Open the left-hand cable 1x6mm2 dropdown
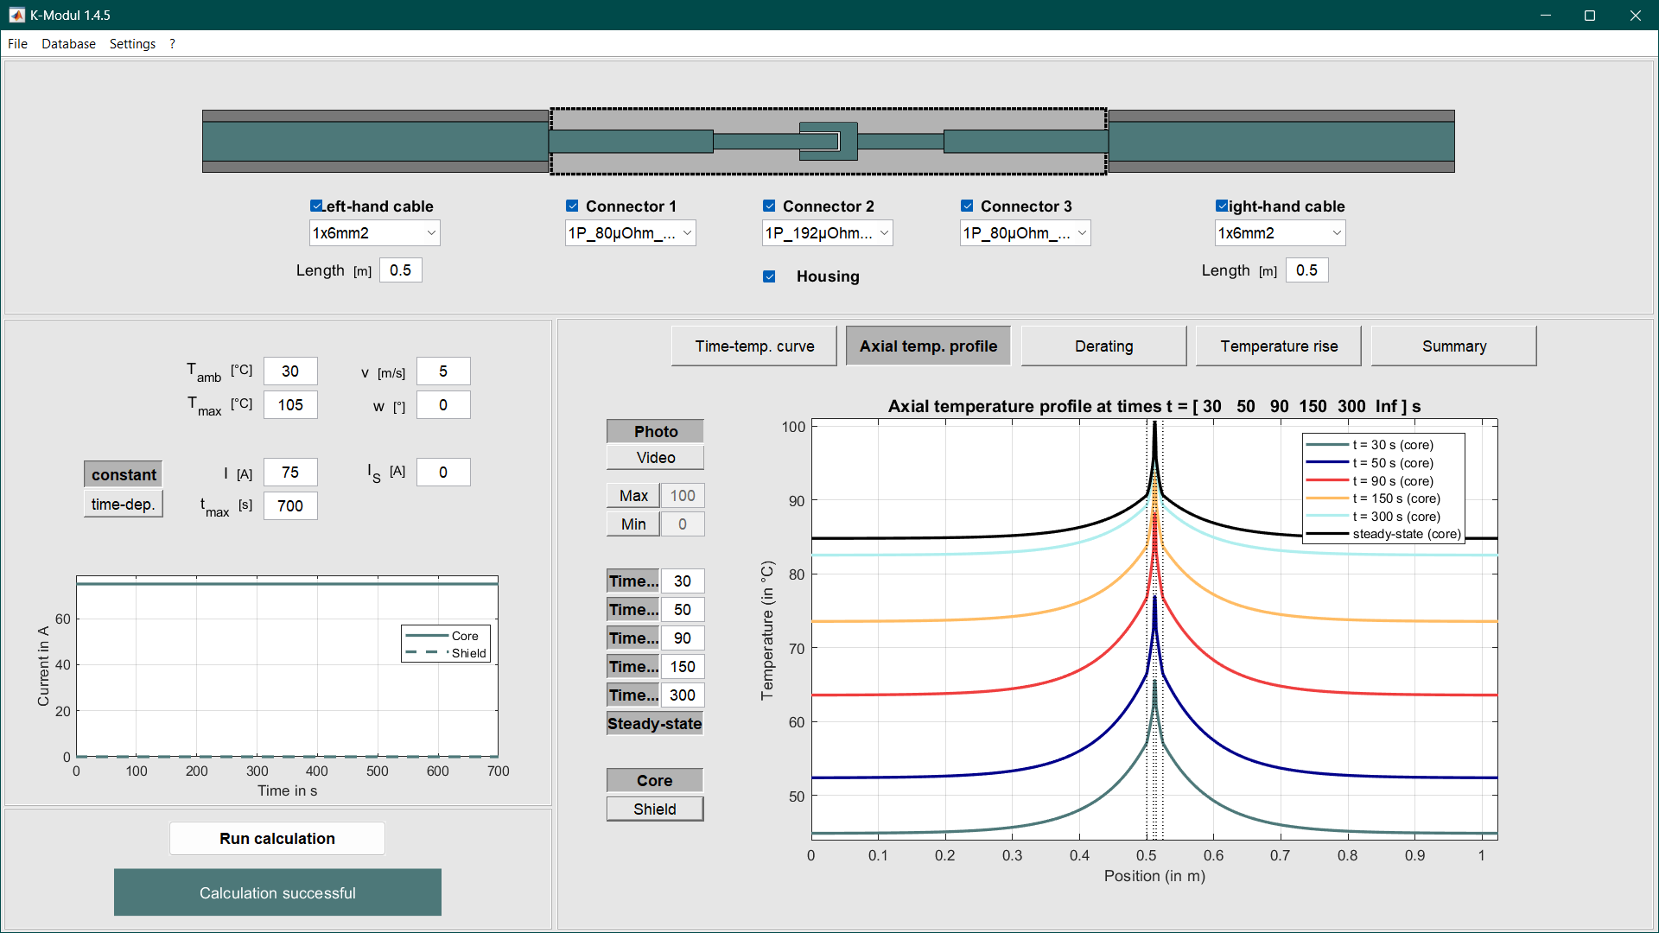The height and width of the screenshot is (933, 1659). tap(374, 233)
